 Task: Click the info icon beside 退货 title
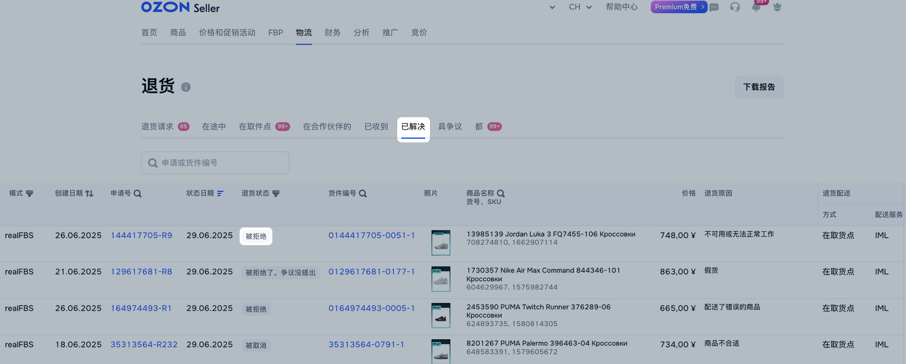tap(186, 87)
